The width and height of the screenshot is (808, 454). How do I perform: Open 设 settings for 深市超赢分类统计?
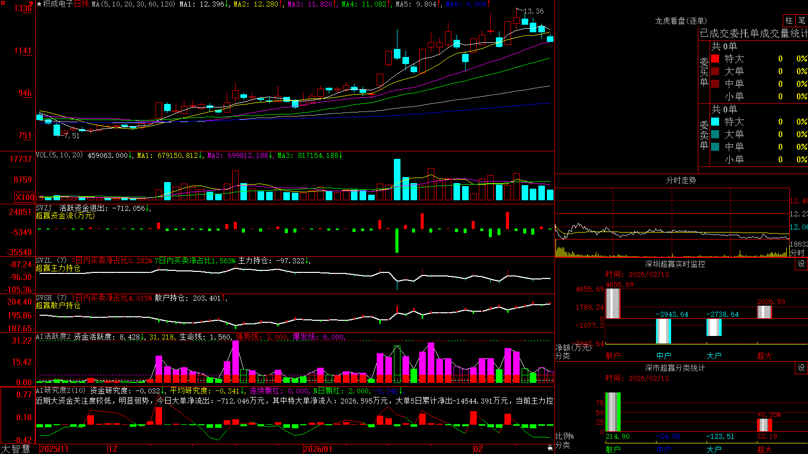pyautogui.click(x=801, y=368)
